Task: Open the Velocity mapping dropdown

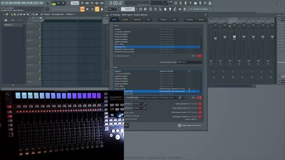Action: click(x=138, y=104)
